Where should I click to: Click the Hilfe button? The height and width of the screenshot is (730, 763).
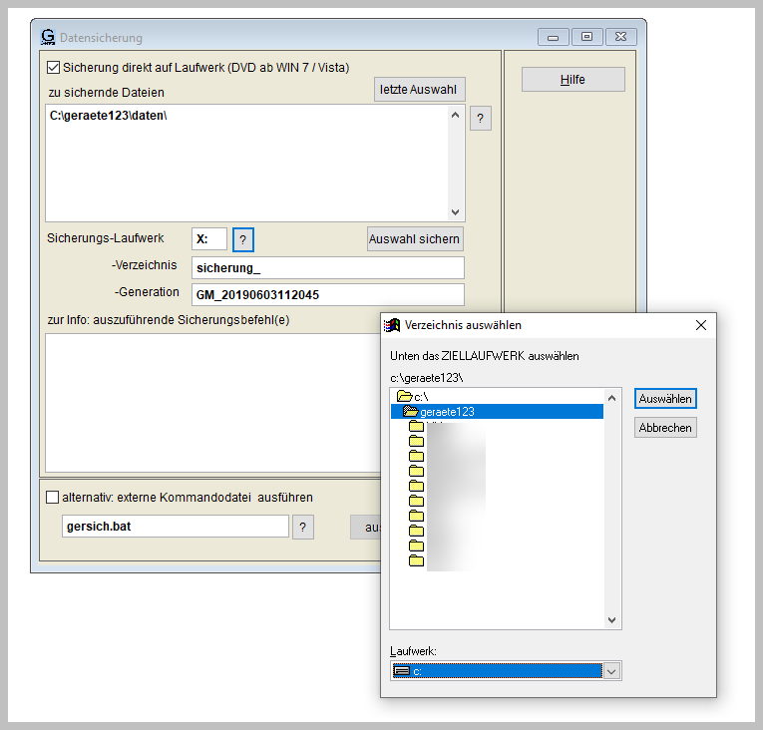[x=572, y=80]
